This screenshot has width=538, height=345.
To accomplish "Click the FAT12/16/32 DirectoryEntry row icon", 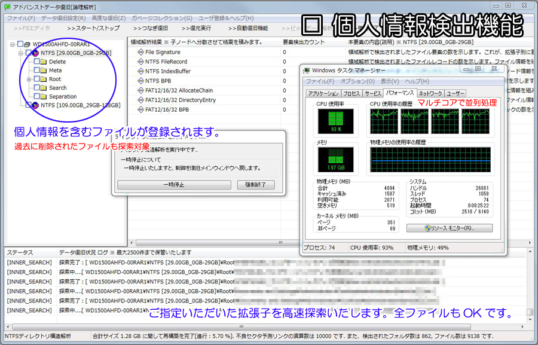I will (x=140, y=100).
